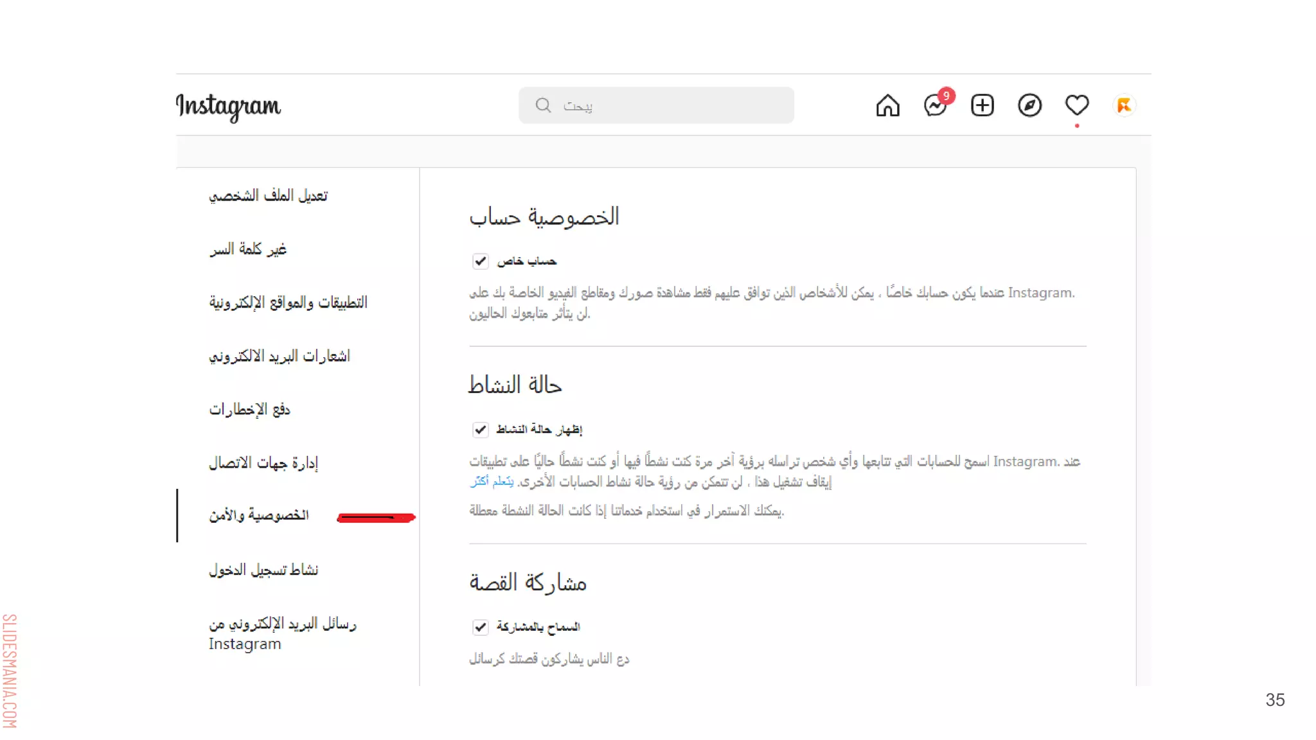Open the Explore compass icon
The height and width of the screenshot is (740, 1316).
1029,105
